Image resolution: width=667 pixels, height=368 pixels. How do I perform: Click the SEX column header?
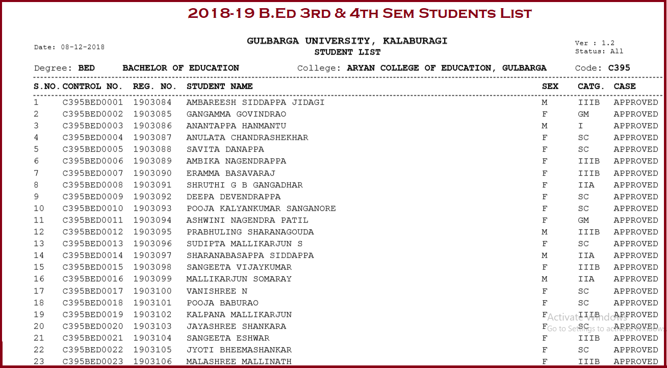[x=550, y=86]
